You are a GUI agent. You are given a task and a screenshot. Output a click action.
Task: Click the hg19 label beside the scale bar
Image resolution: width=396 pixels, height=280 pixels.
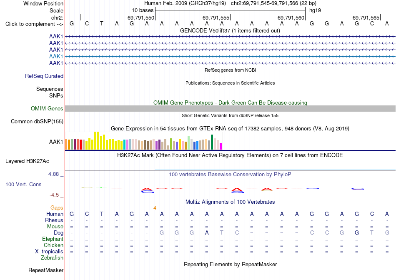click(315, 10)
